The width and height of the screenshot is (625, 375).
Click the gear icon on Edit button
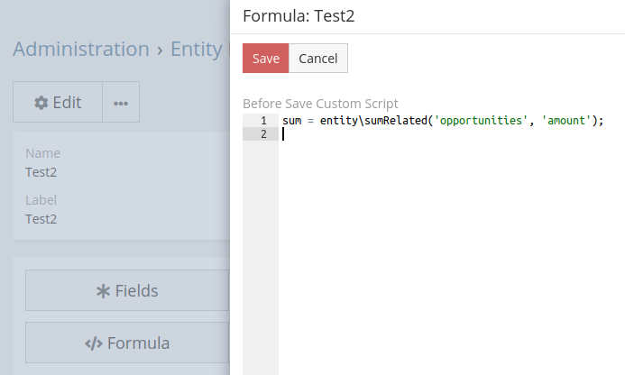[41, 103]
